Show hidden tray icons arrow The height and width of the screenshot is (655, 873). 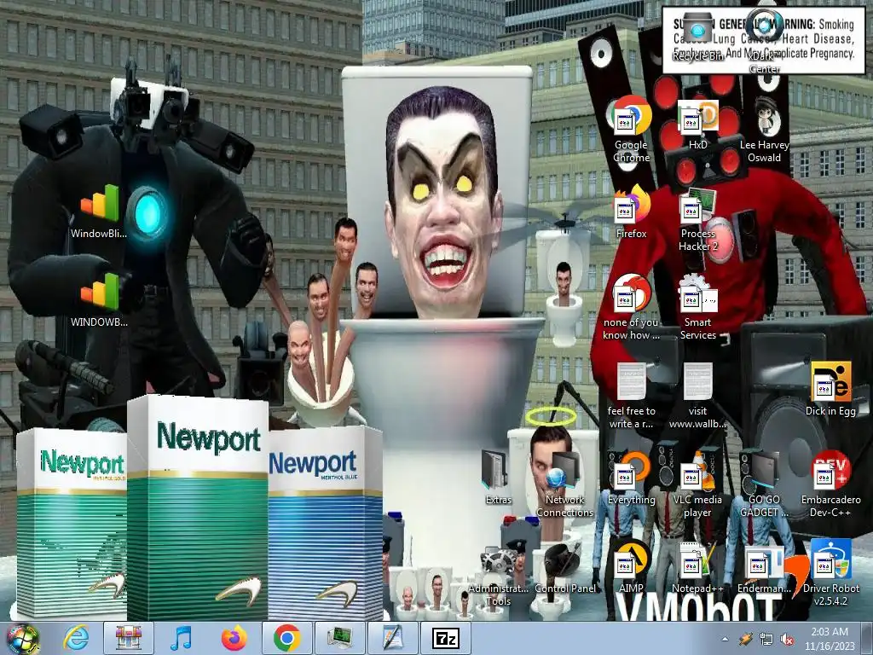[x=725, y=639]
